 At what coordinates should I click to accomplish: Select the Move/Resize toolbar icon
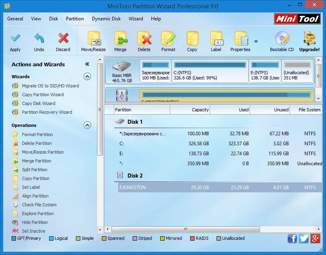(94, 38)
